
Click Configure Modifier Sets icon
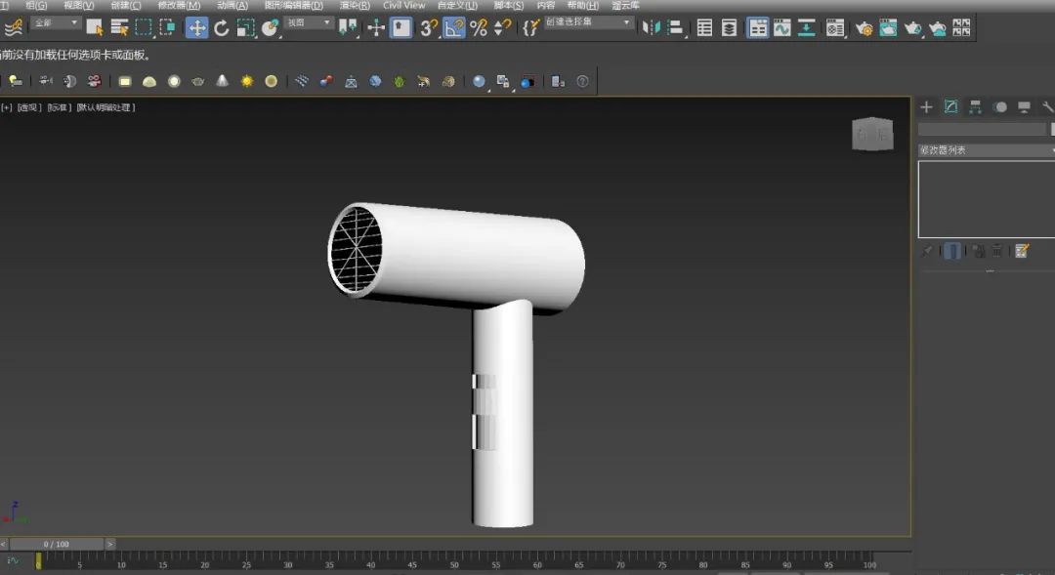click(x=1022, y=251)
